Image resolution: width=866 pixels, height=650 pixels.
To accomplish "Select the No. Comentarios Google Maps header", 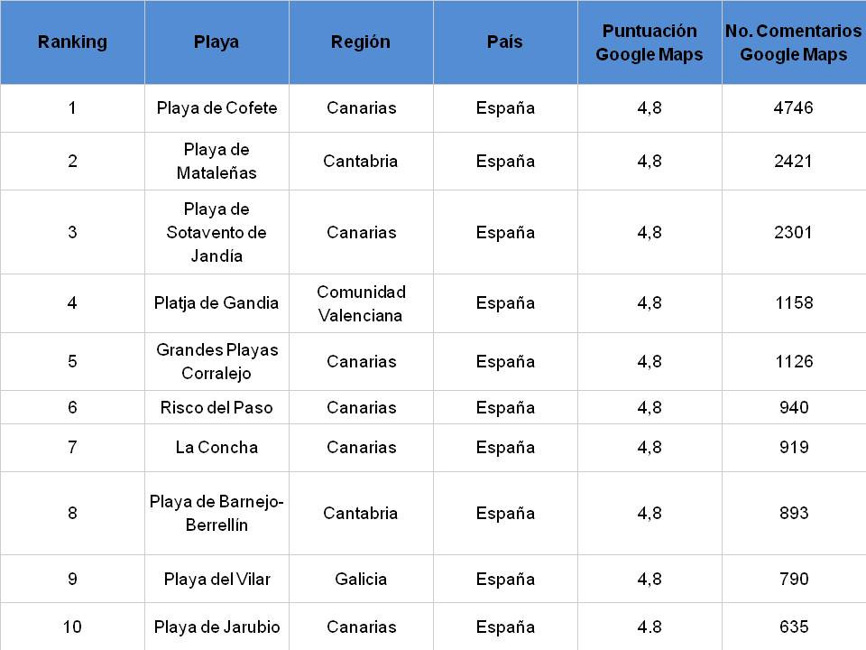I will 794,42.
